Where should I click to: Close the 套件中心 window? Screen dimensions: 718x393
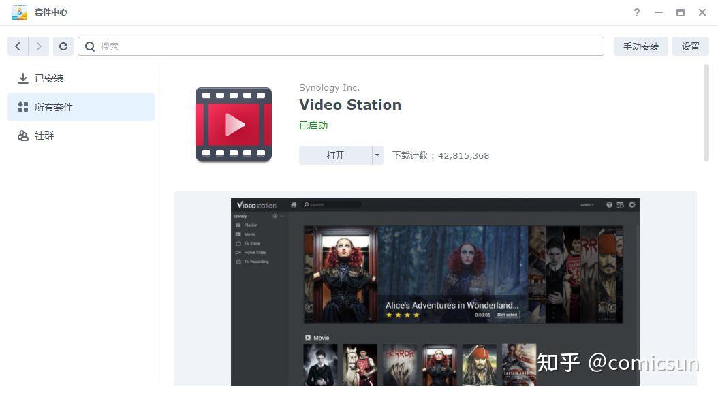702,12
